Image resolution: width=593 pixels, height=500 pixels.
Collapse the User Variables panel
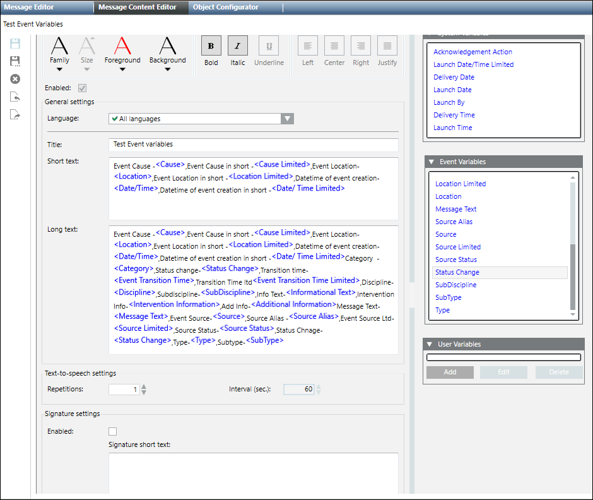click(430, 345)
